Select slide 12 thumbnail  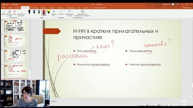(16, 55)
